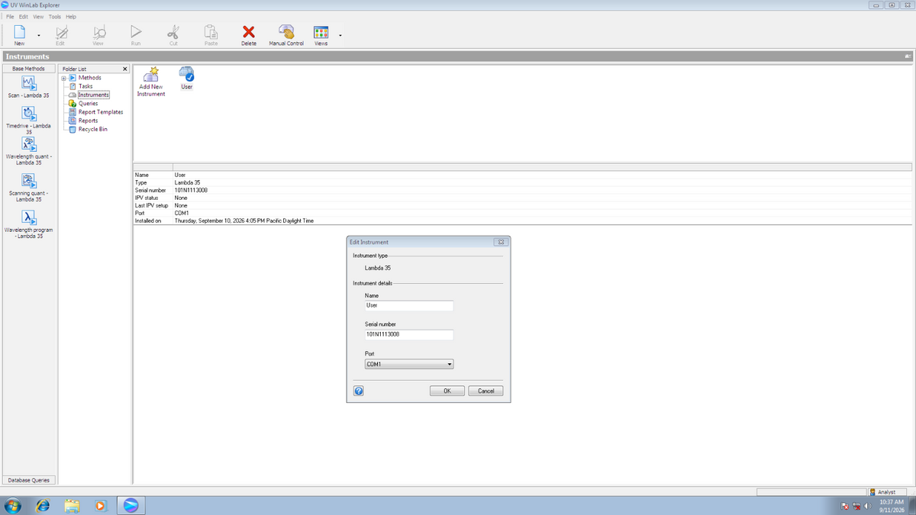The height and width of the screenshot is (515, 916).
Task: Open Windows Media Player from the taskbar
Action: [101, 504]
